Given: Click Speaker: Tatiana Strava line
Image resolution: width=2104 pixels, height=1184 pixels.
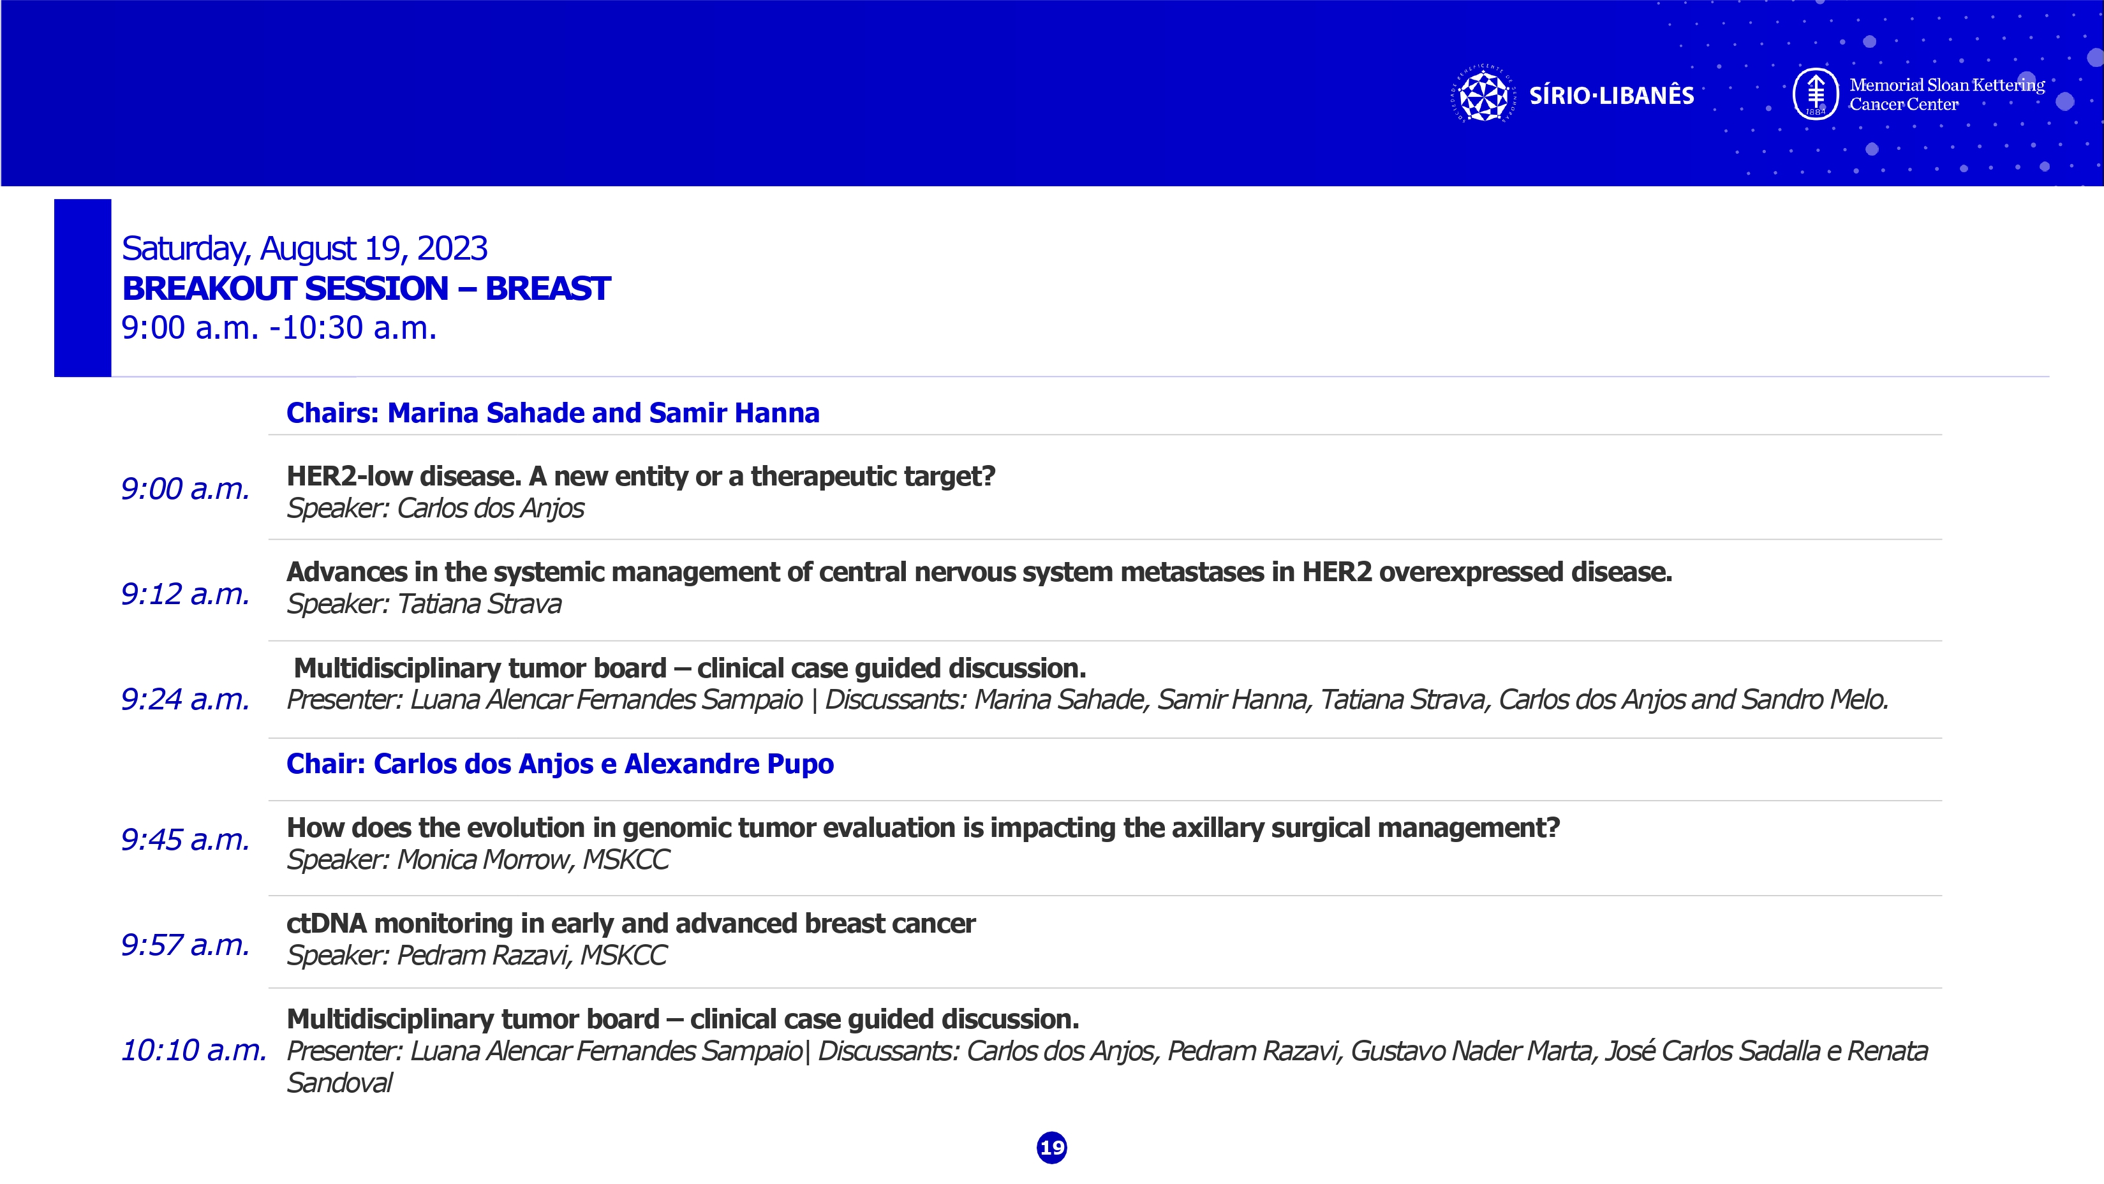Looking at the screenshot, I should [424, 604].
